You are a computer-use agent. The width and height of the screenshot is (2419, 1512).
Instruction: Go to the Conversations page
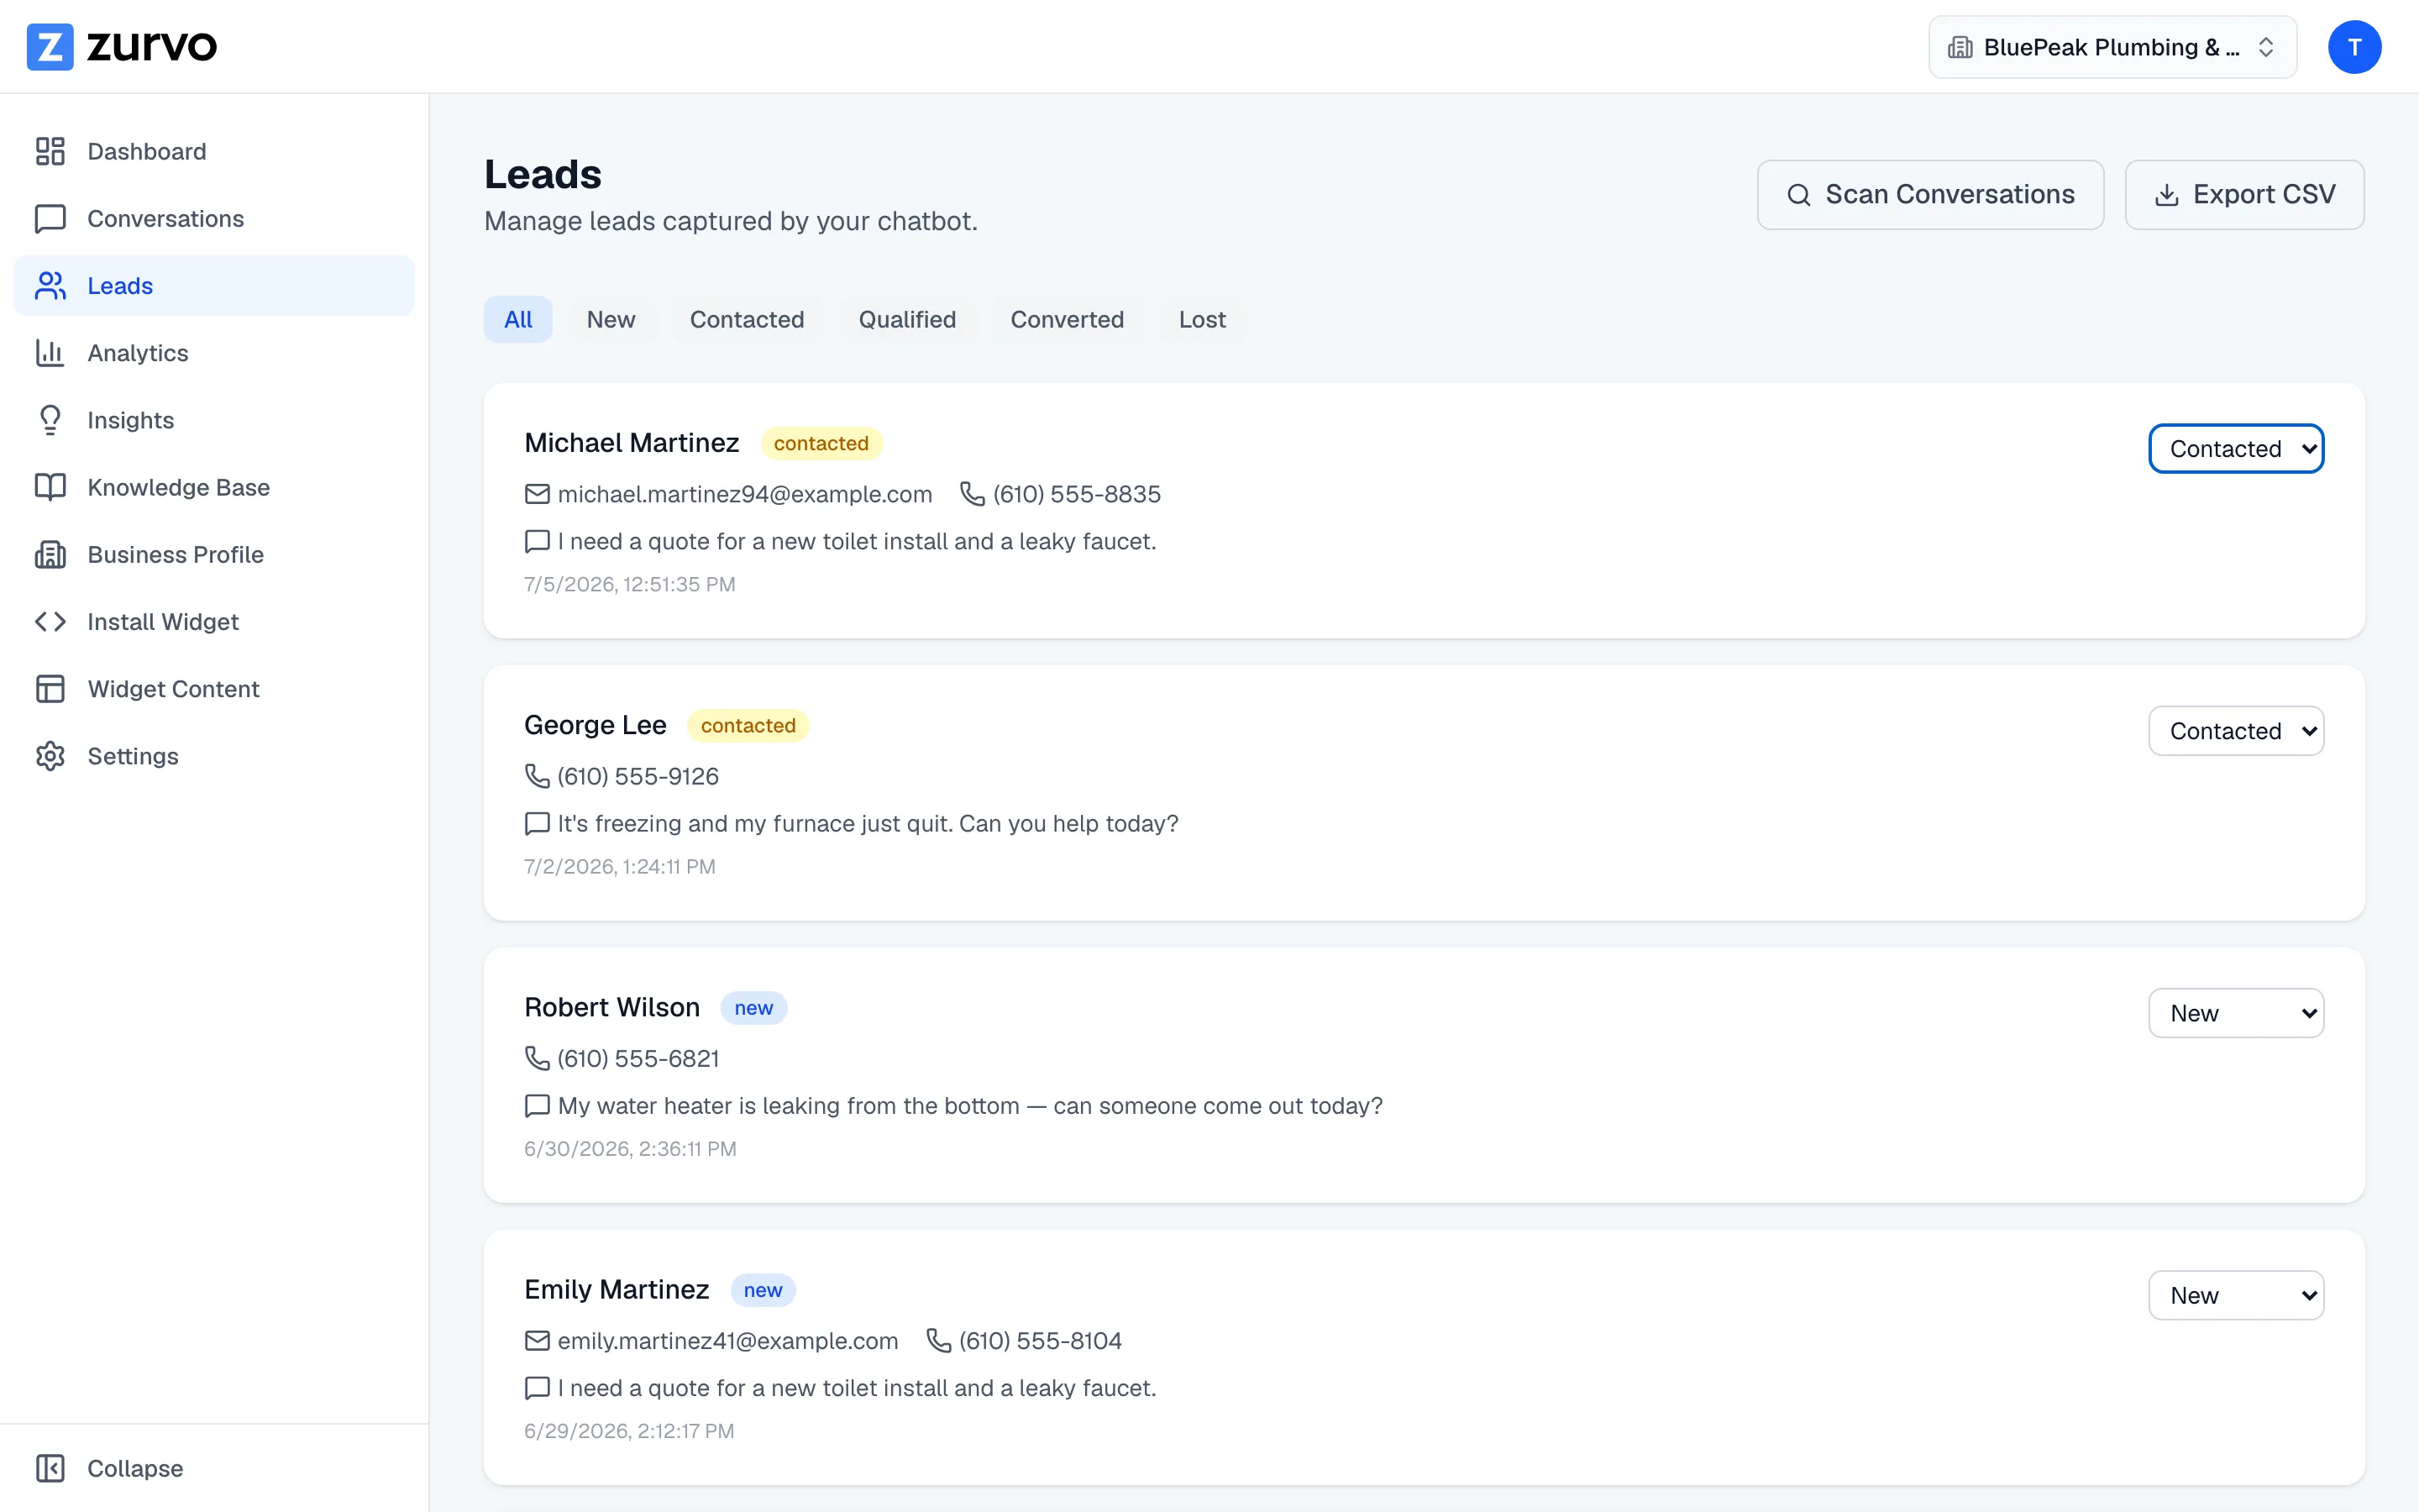click(214, 218)
